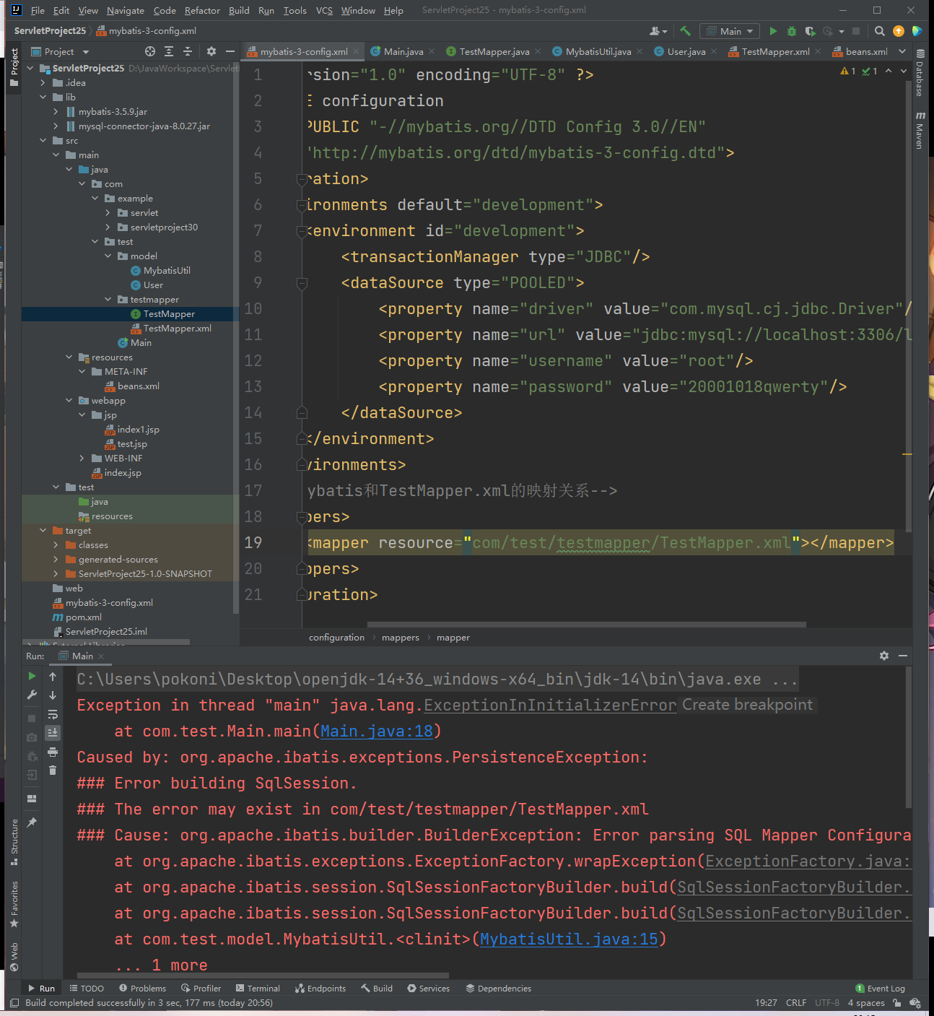Click Collapse All icon in Project panel
Image resolution: width=934 pixels, height=1016 pixels.
(x=188, y=51)
